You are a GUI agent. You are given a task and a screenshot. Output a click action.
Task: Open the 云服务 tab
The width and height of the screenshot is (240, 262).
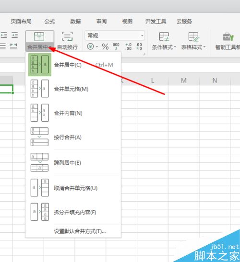click(x=184, y=22)
